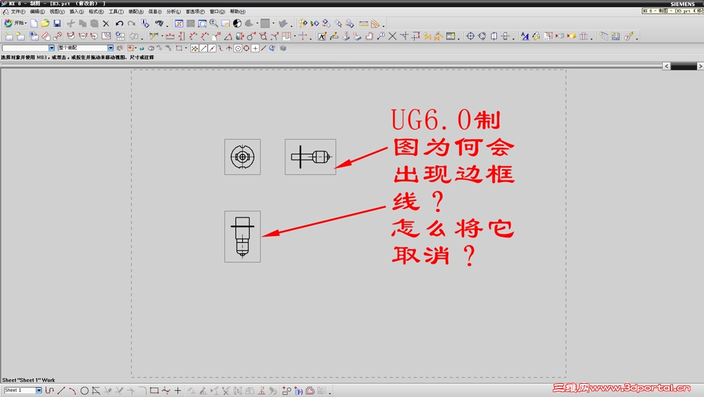Screen dimensions: 704x397
Task: Click the Cut scissors icon
Action: [x=71, y=23]
